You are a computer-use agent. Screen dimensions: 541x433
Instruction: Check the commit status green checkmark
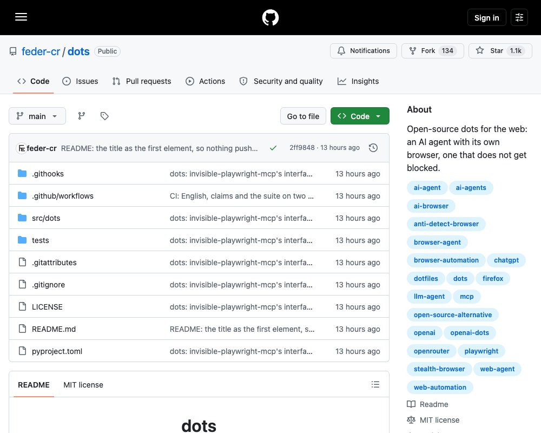click(x=273, y=148)
